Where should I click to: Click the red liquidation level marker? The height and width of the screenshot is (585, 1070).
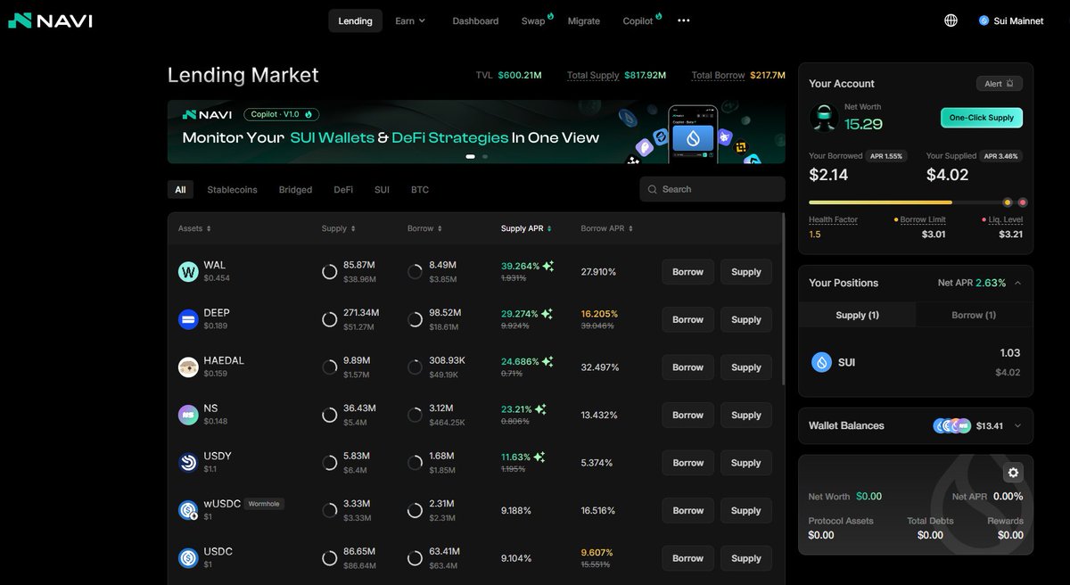click(1023, 202)
